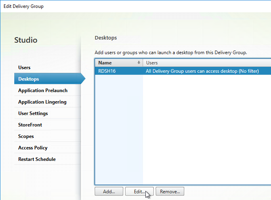Screen dimensions: 271x200
Task: Select the Desktops sidebar tab
Action: coord(29,79)
